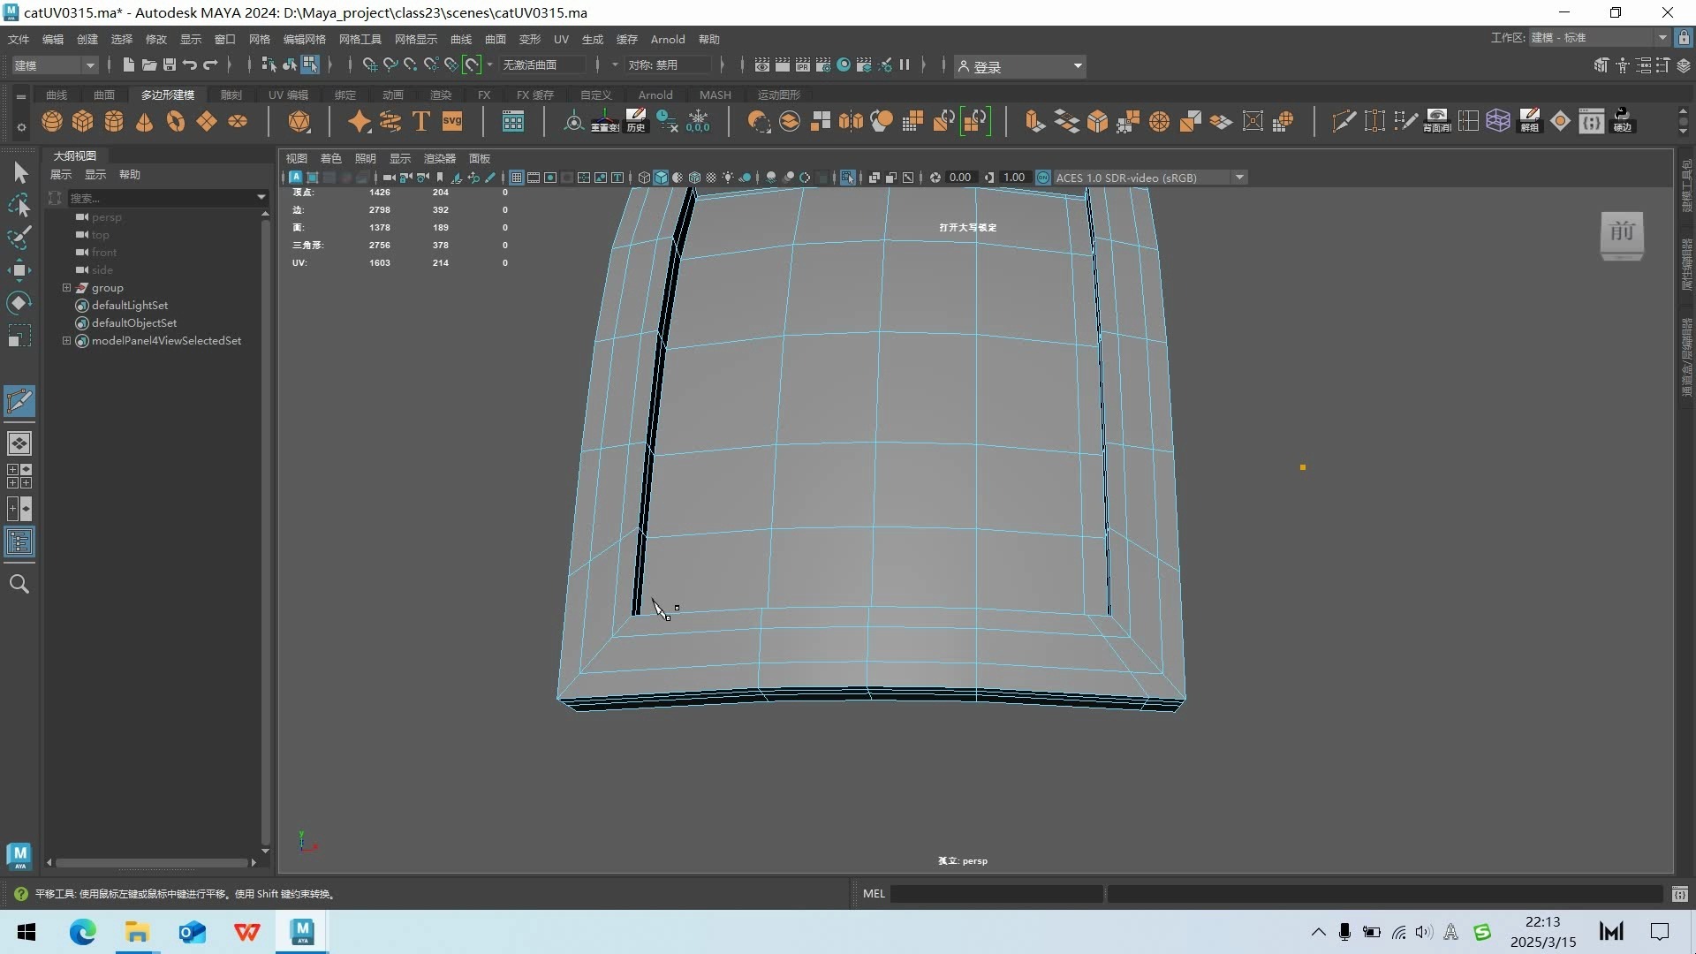Click the Undo arrow on status line
This screenshot has width=1696, height=954.
[x=189, y=65]
